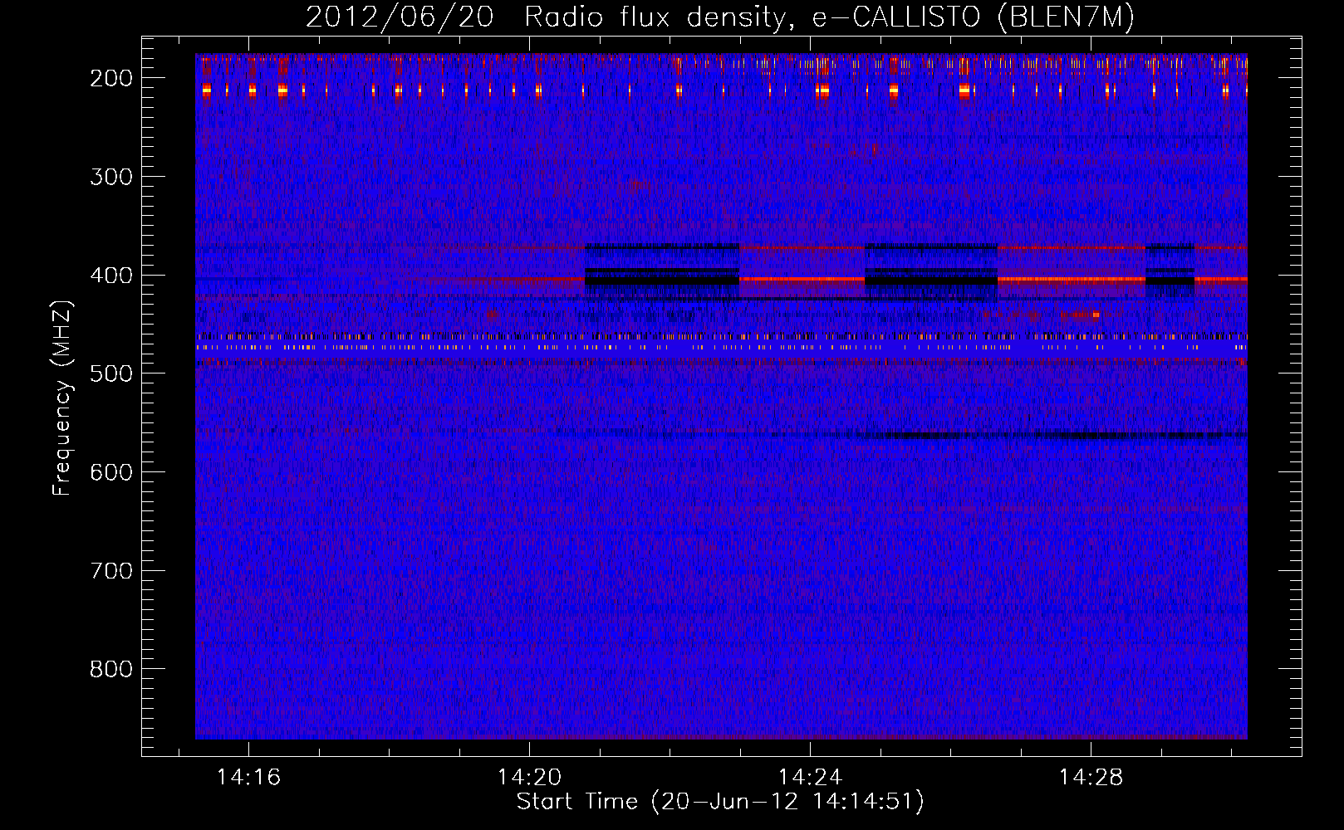Click the 14:28 time tick label
The image size is (1344, 830).
pos(1091,777)
